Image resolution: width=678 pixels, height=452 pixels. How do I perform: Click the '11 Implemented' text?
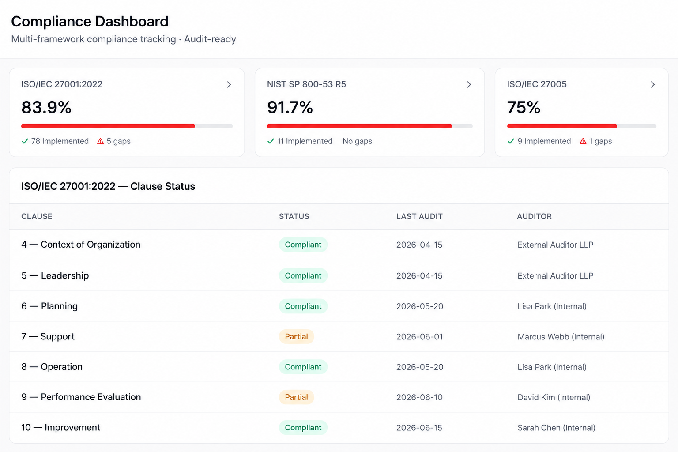click(305, 141)
